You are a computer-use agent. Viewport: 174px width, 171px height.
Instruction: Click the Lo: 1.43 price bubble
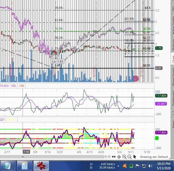tap(58, 61)
